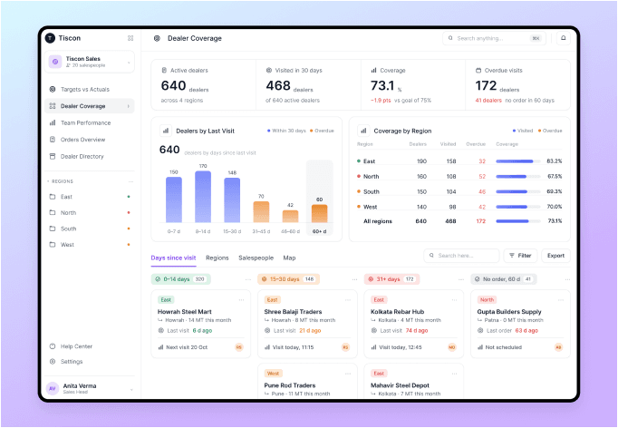Click the West row in coverage table
Screen dimensions: 618x428
pyautogui.click(x=459, y=207)
